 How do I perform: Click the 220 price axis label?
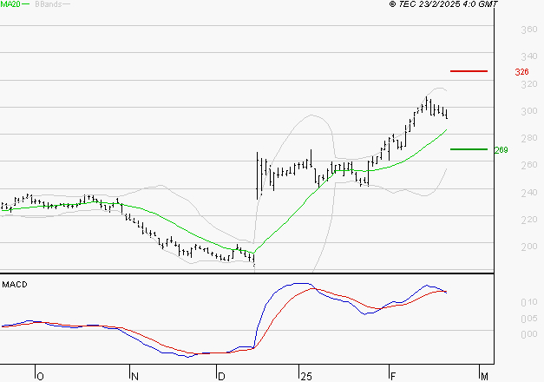(529, 220)
